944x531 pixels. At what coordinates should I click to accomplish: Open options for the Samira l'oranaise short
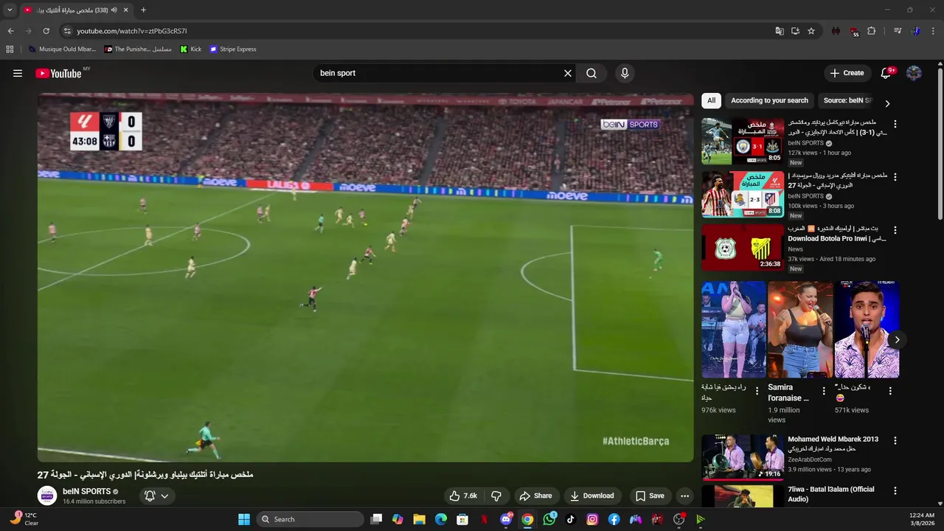tap(824, 391)
